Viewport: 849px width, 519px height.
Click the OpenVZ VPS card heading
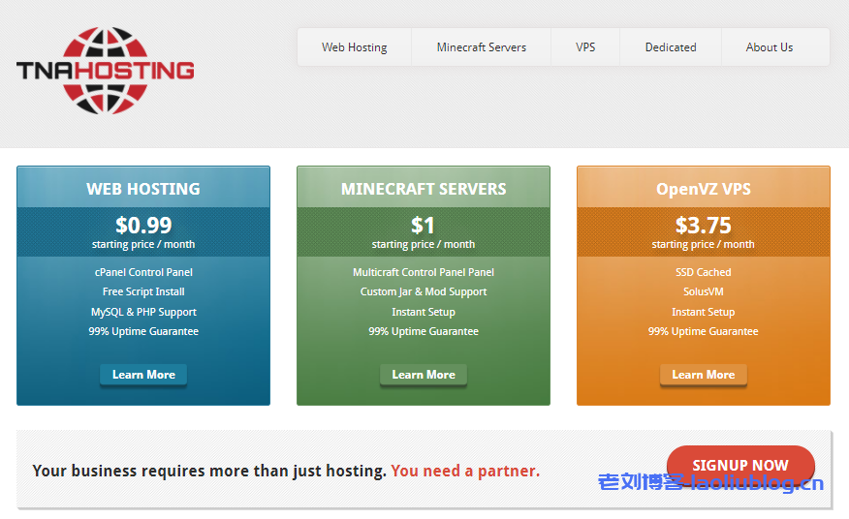pos(704,189)
